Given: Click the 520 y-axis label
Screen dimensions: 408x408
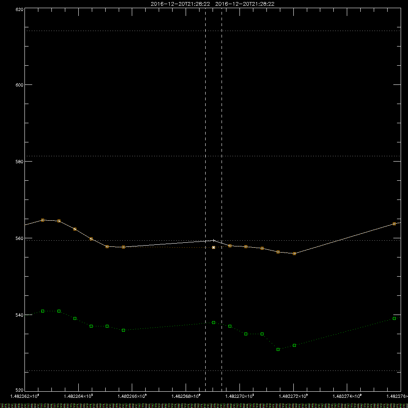Looking at the screenshot, I should coord(20,390).
